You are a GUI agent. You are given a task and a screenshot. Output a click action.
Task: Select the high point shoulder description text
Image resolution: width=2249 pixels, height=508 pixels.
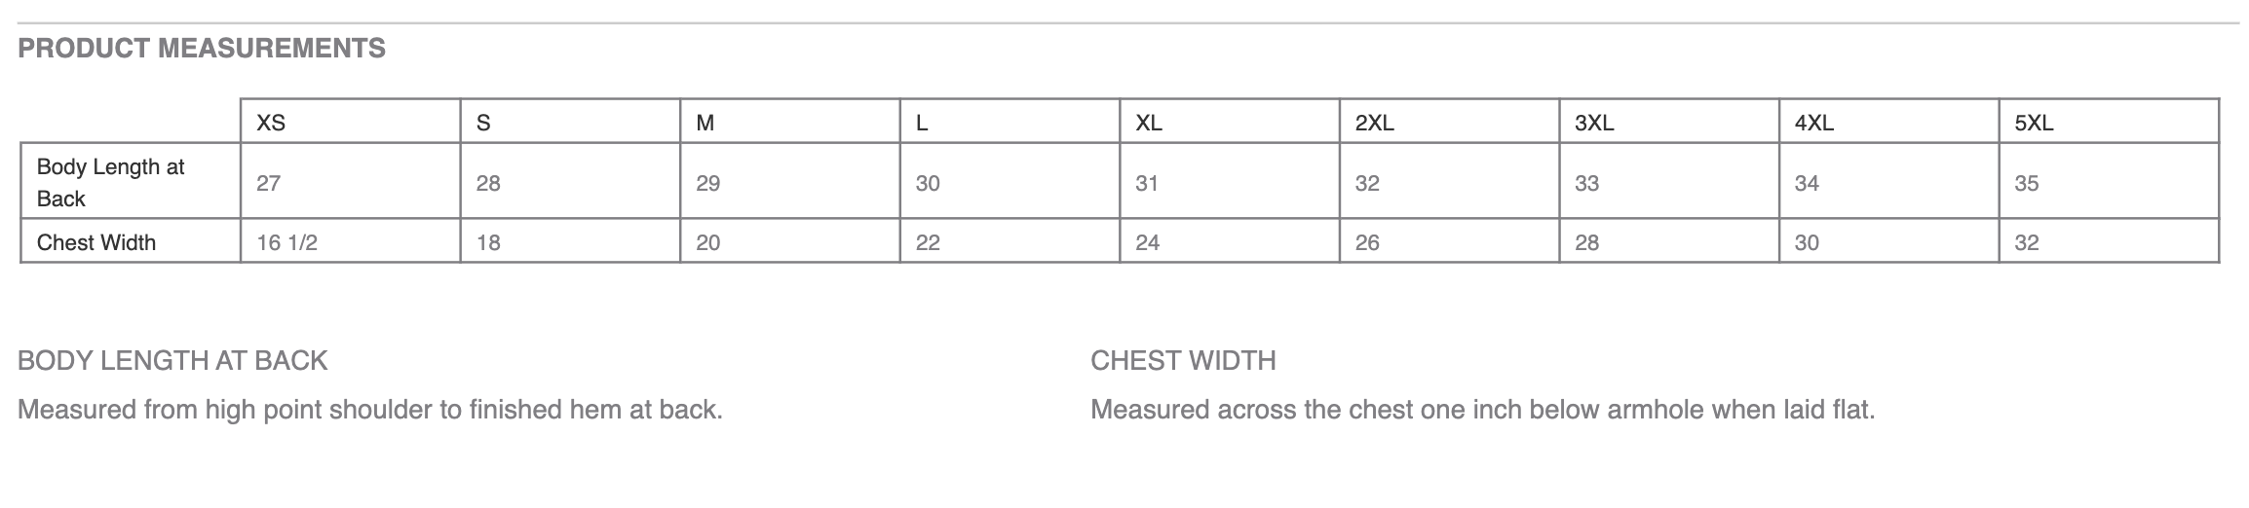[x=370, y=410]
